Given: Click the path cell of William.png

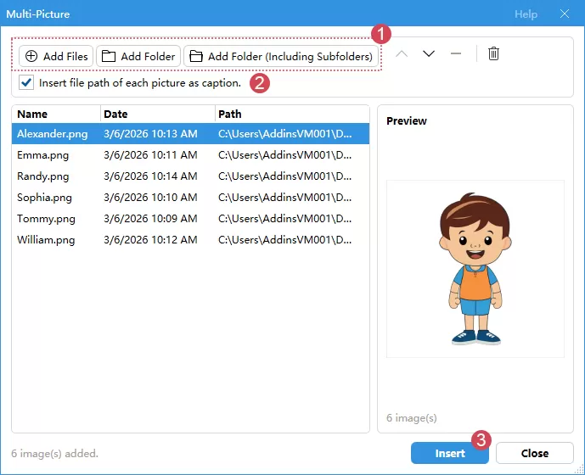Looking at the screenshot, I should point(285,240).
